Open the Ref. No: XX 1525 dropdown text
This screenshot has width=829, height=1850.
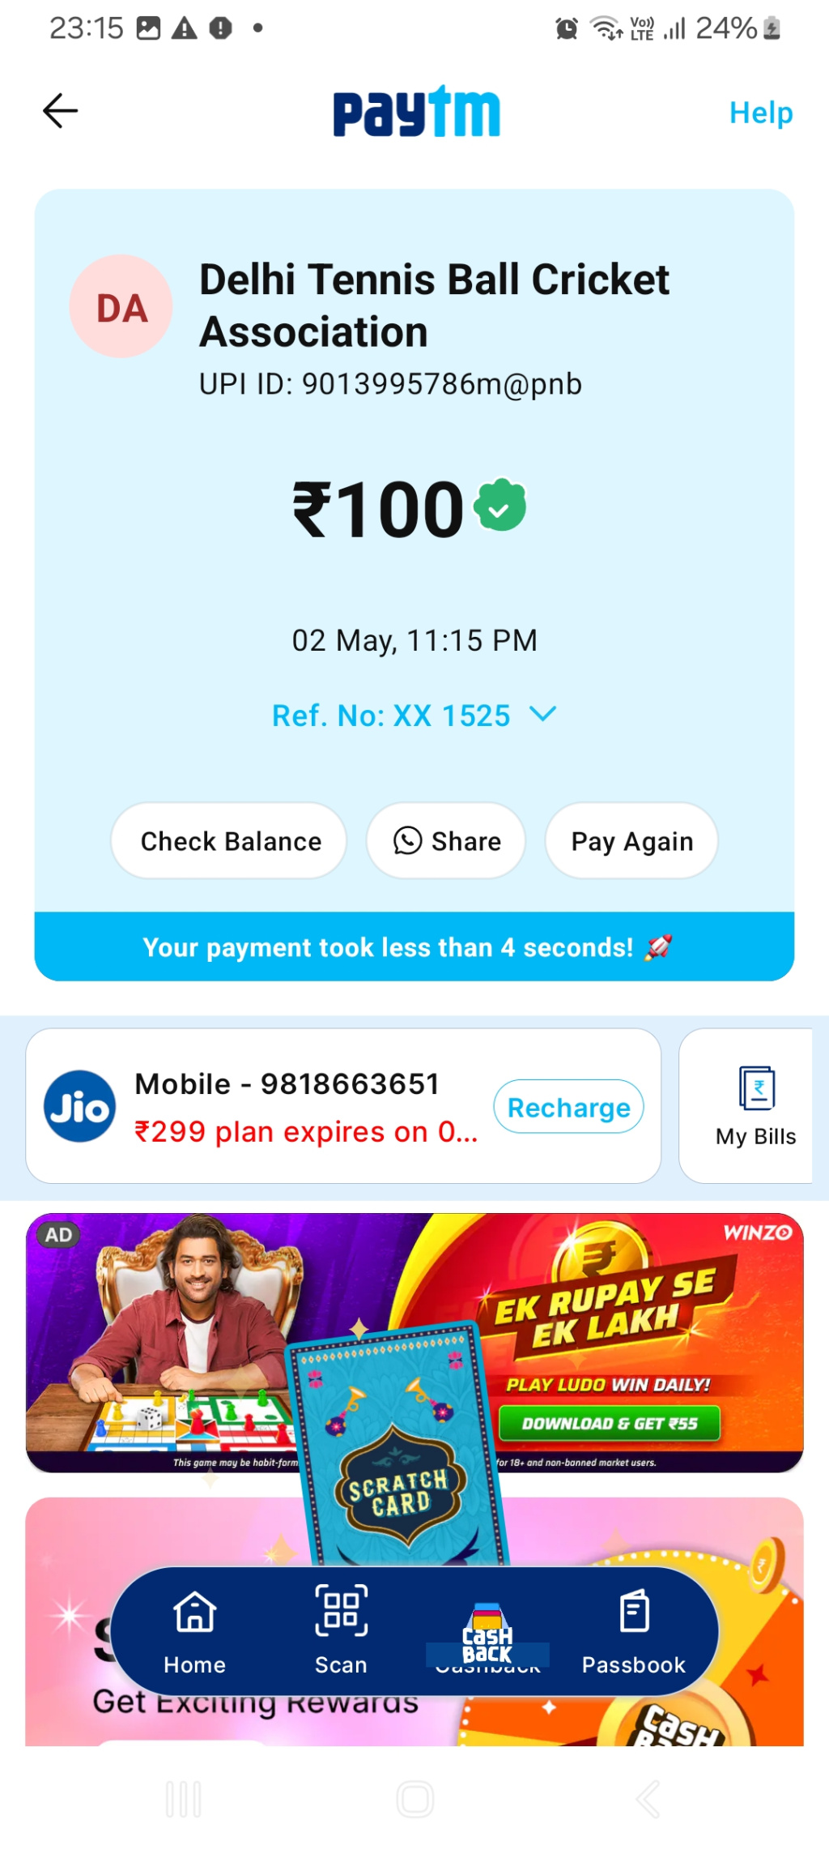pyautogui.click(x=391, y=716)
